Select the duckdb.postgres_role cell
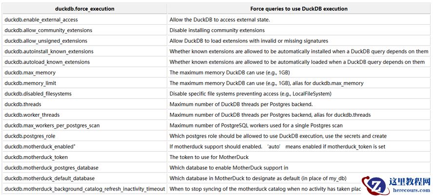The width and height of the screenshot is (433, 196). coord(30,136)
